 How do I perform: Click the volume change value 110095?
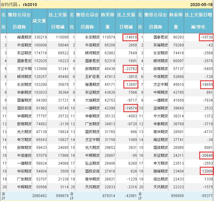click(x=62, y=37)
